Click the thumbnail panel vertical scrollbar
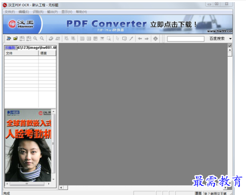Image resolution: width=246 pixels, height=195 pixels. [x=53, y=143]
